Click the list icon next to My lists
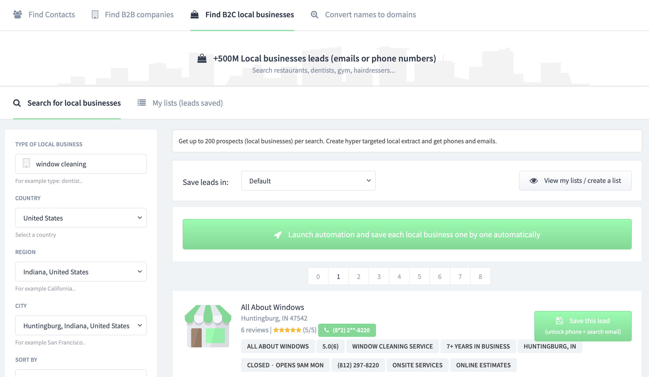 pyautogui.click(x=142, y=103)
